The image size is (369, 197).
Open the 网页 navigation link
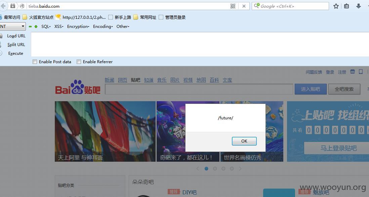coord(122,80)
